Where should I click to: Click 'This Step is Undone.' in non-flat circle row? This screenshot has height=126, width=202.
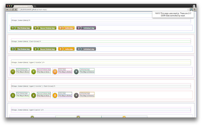(x=87, y=72)
